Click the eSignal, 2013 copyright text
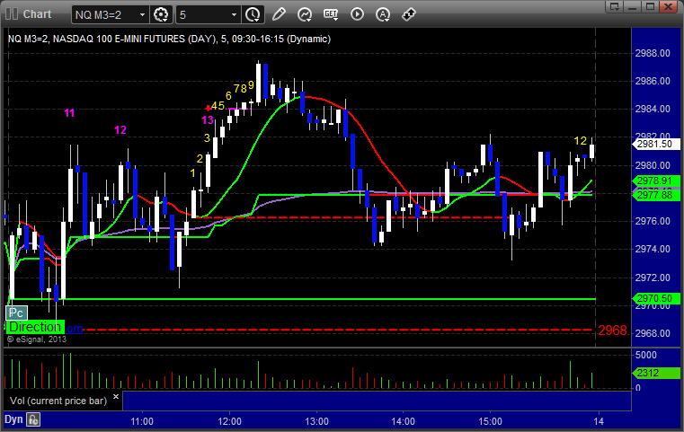This screenshot has height=432, width=684. (x=37, y=339)
